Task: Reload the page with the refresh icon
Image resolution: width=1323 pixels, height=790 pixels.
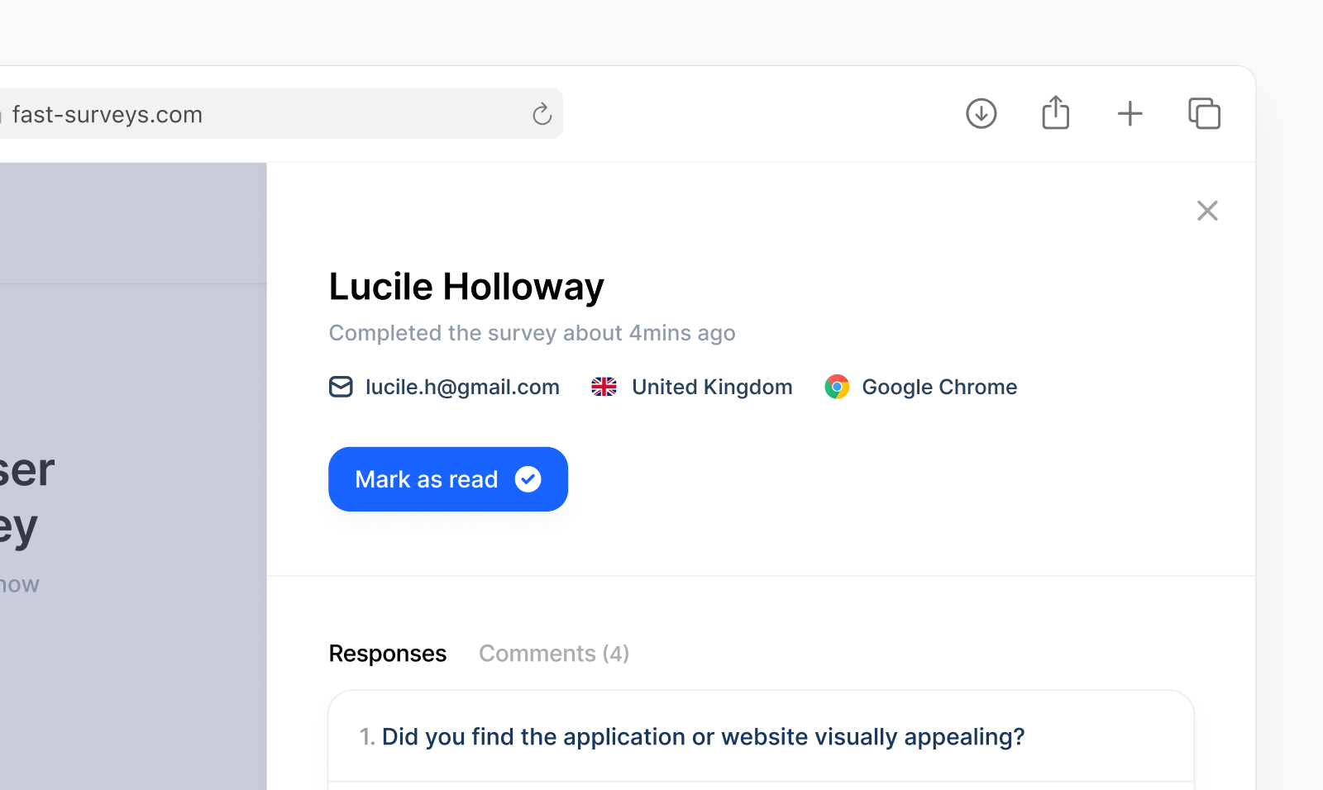Action: click(542, 114)
